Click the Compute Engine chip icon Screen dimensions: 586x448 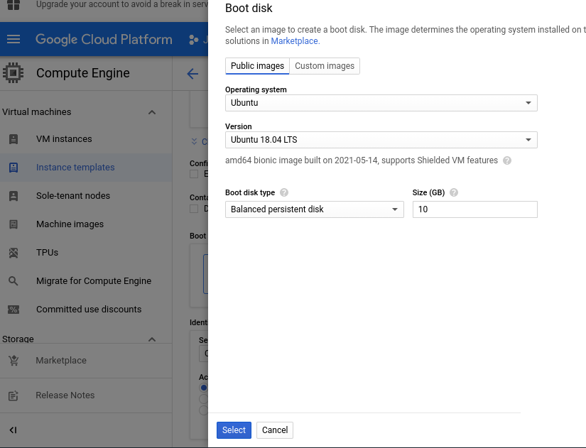click(x=13, y=72)
